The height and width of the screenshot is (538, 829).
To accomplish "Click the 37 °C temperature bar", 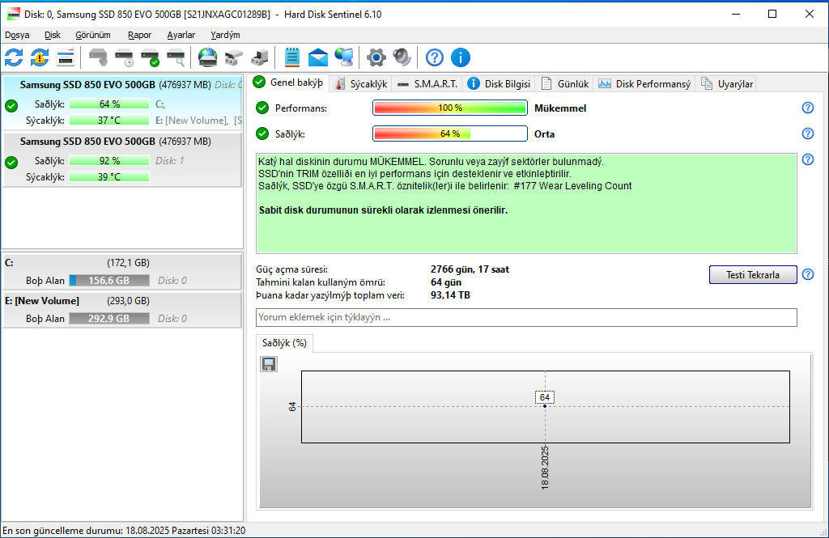I will point(109,121).
